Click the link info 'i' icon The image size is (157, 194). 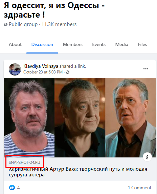[147, 157]
